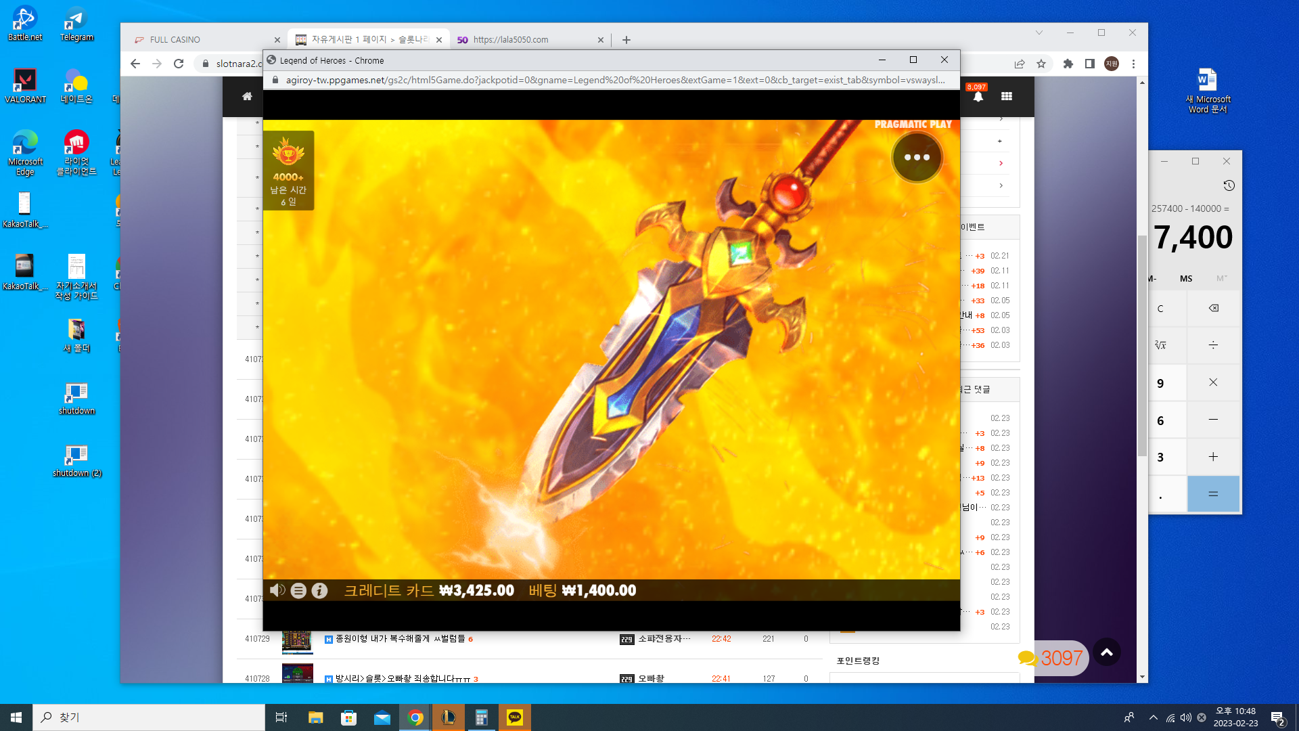Open calculator history icon
Screen dimensions: 1299x731
tap(1229, 185)
